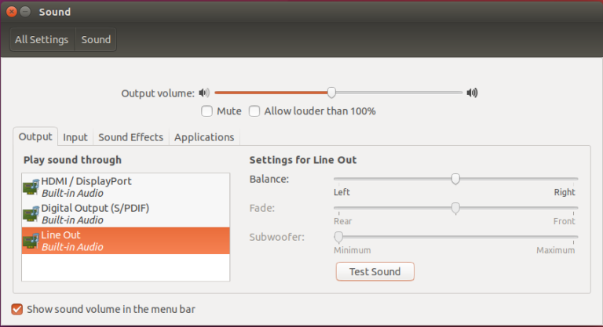Click the low volume speaker icon
The width and height of the screenshot is (603, 327).
point(204,93)
